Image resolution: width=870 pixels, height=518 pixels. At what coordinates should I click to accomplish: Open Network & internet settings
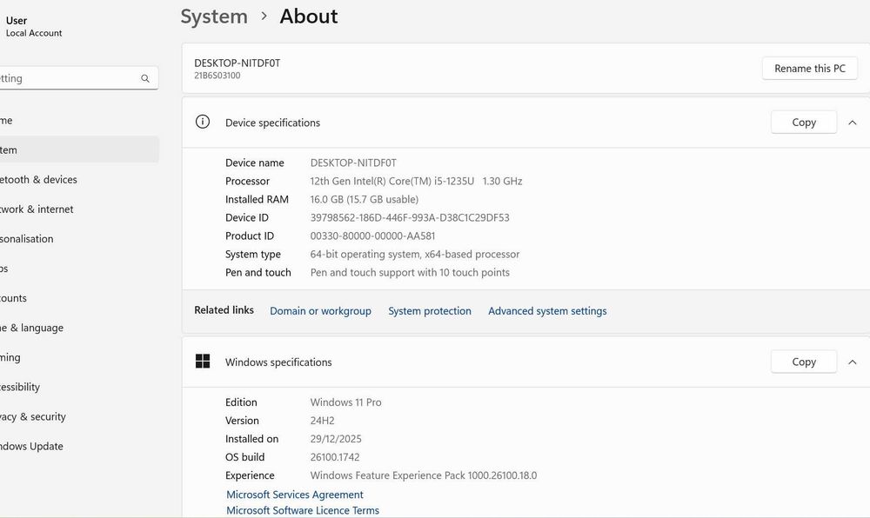pos(77,209)
